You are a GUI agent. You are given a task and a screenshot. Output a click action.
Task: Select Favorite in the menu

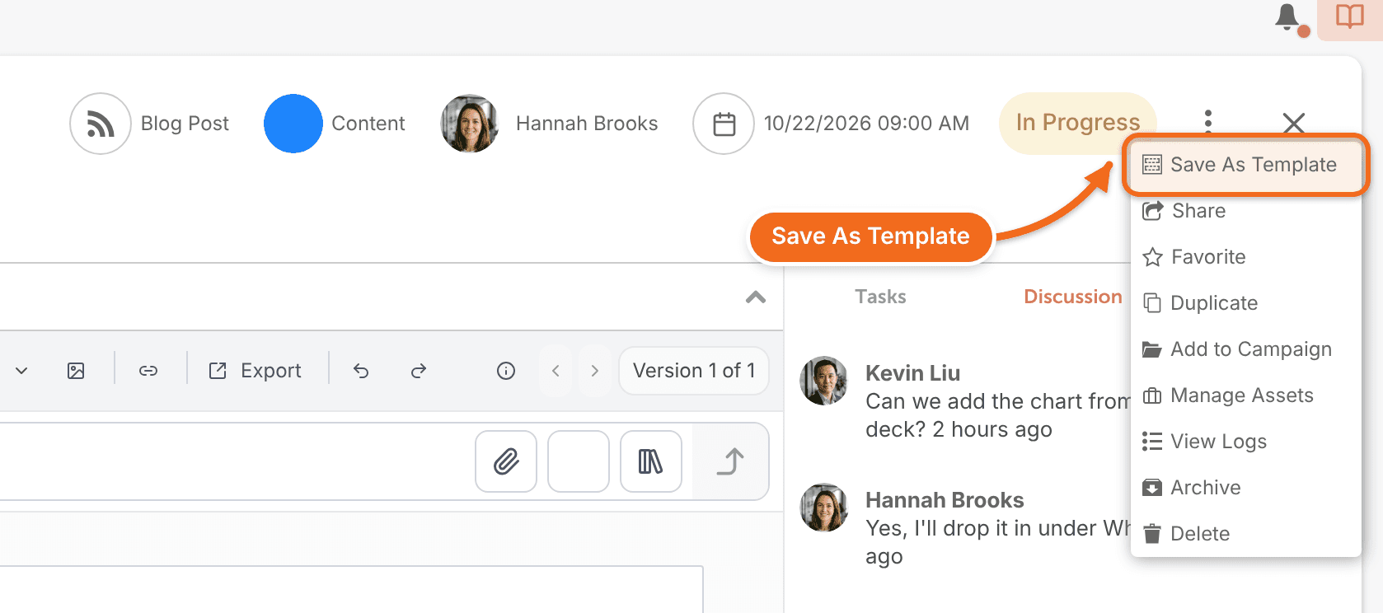(1246, 257)
